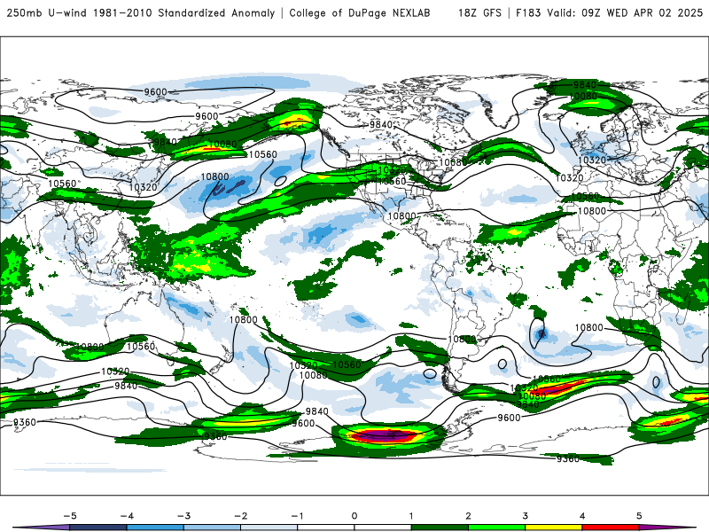This screenshot has height=532, width=709.
Task: Click the '0' colorbar label
Action: pyautogui.click(x=354, y=516)
